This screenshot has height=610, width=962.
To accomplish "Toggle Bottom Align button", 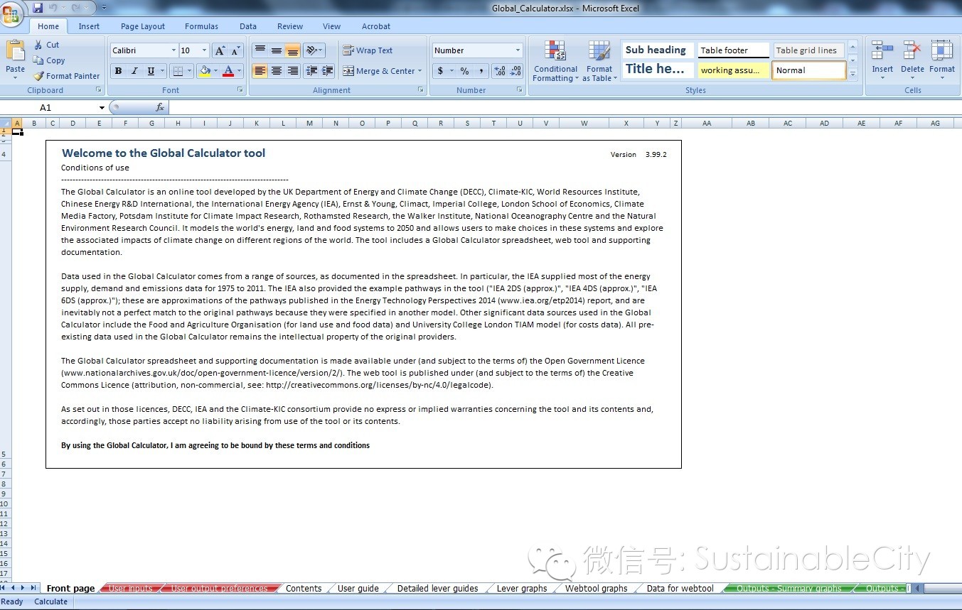I will tap(292, 50).
